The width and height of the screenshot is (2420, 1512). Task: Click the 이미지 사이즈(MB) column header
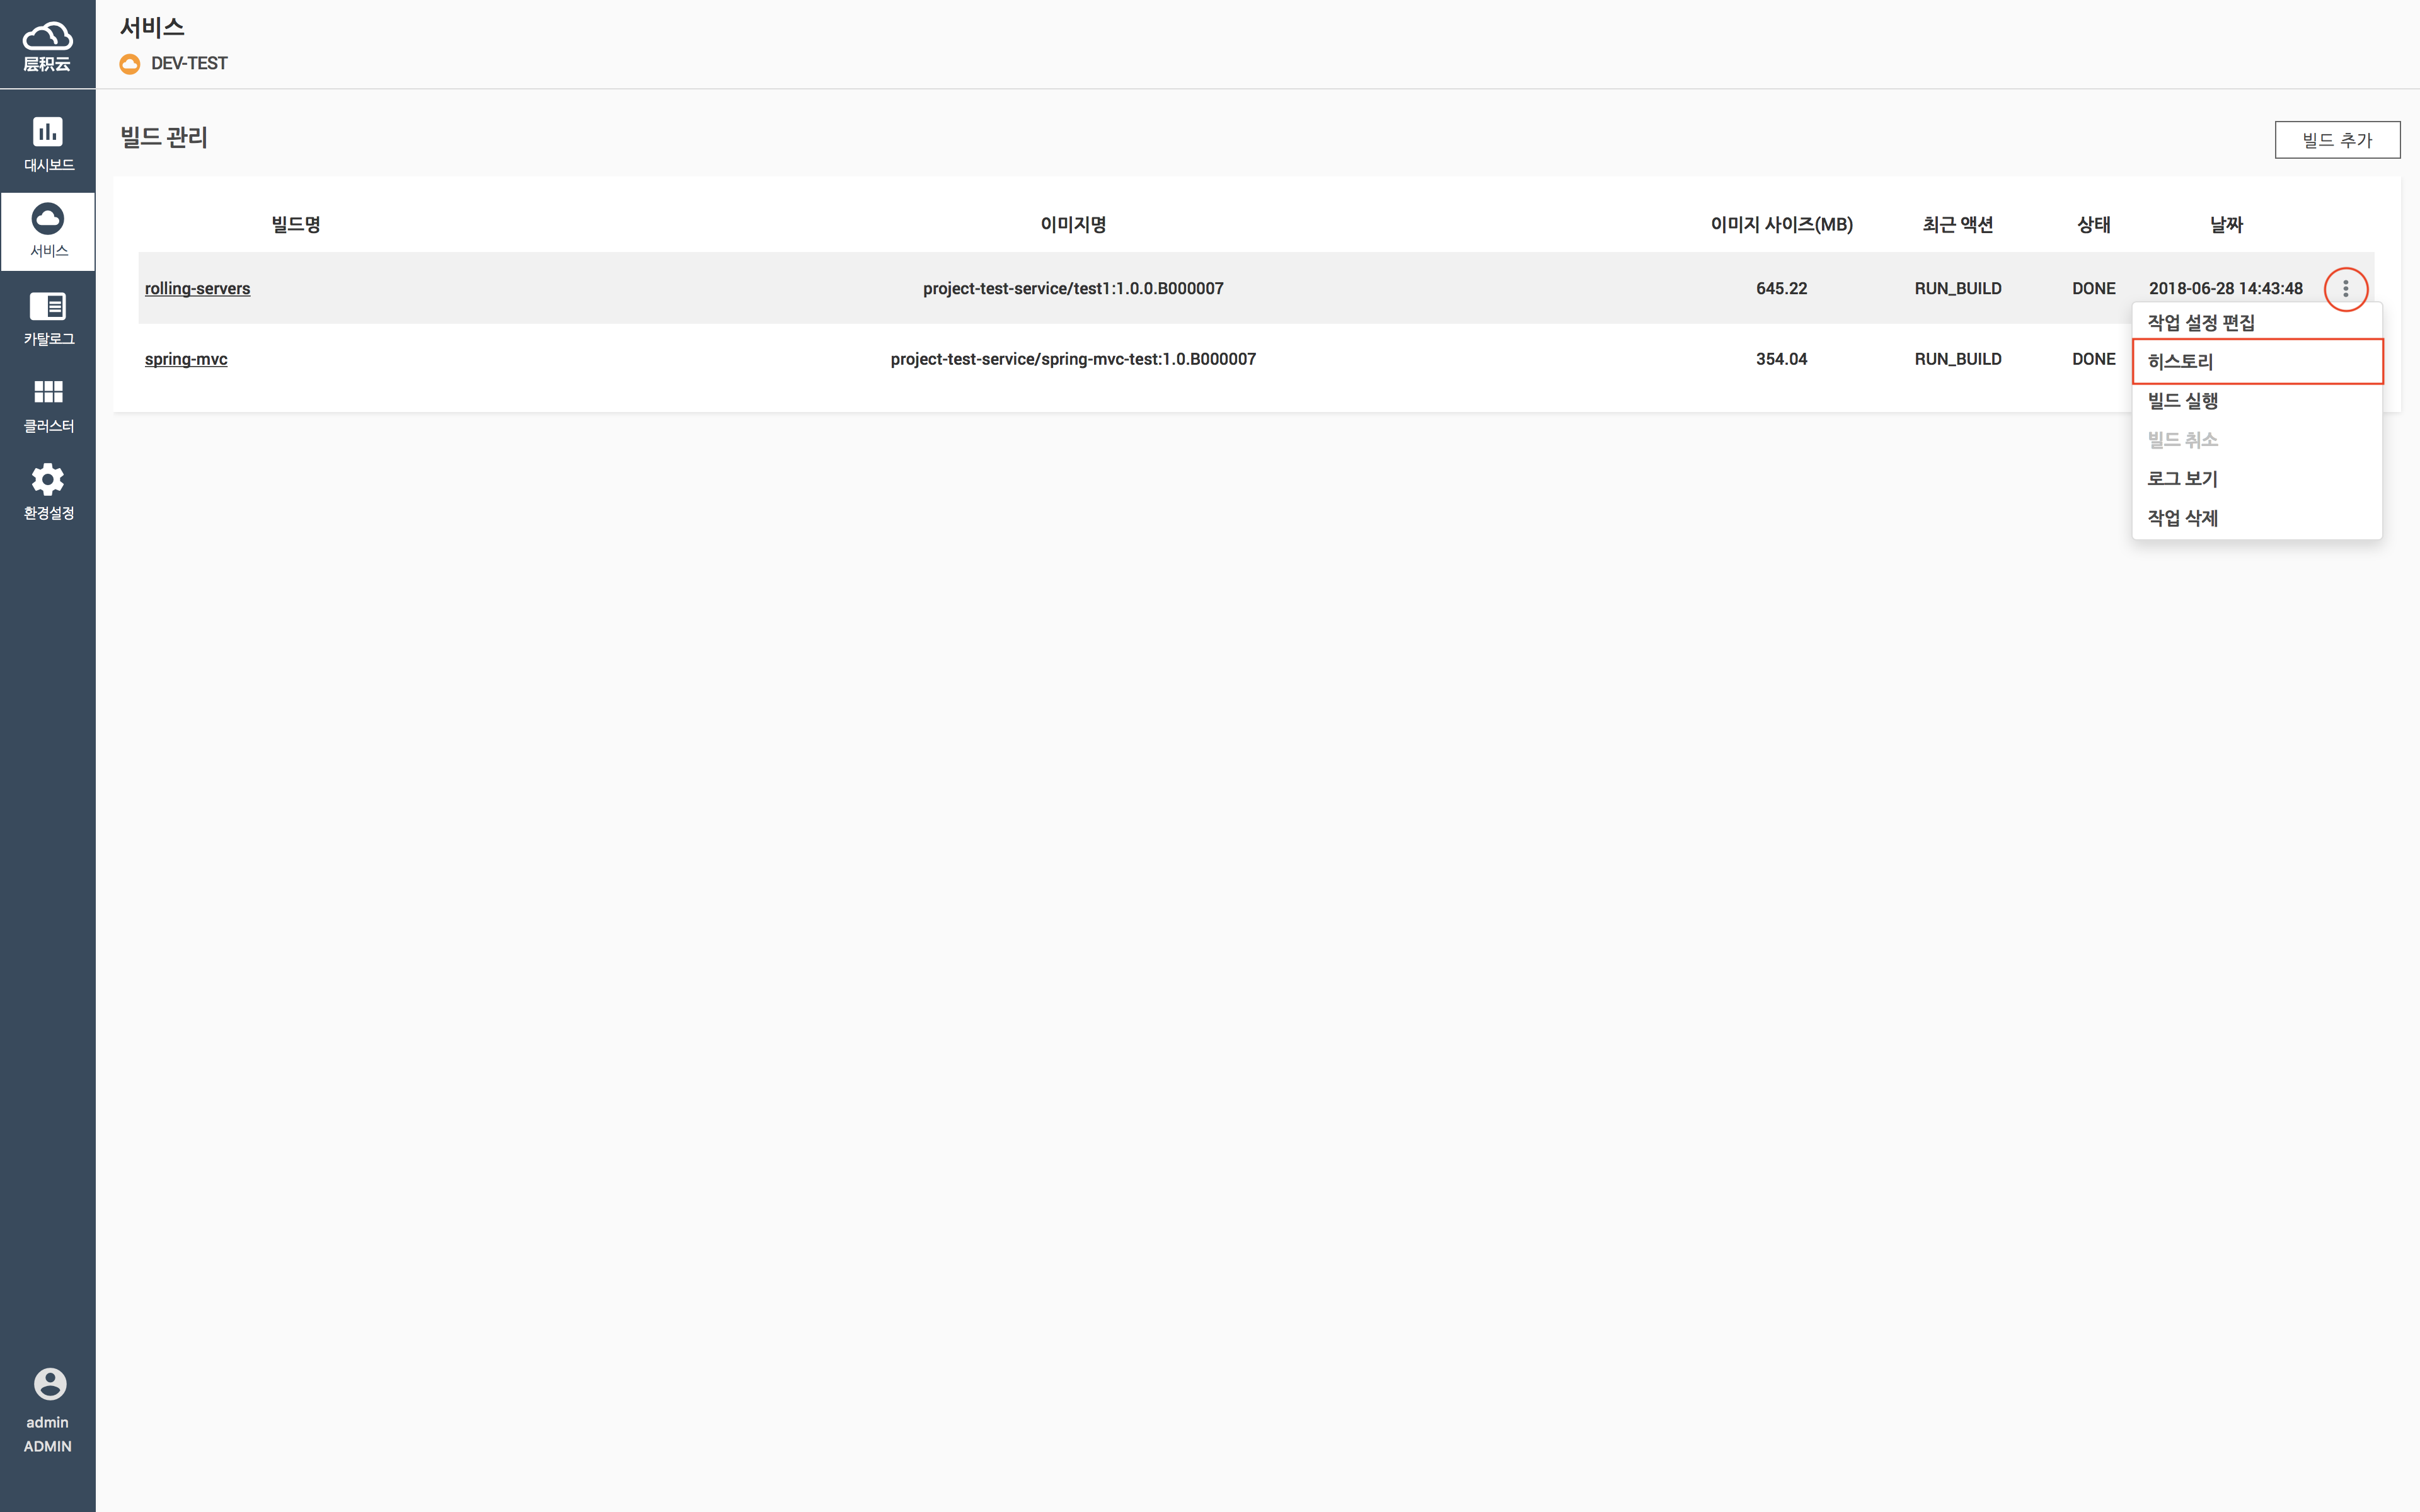1781,225
